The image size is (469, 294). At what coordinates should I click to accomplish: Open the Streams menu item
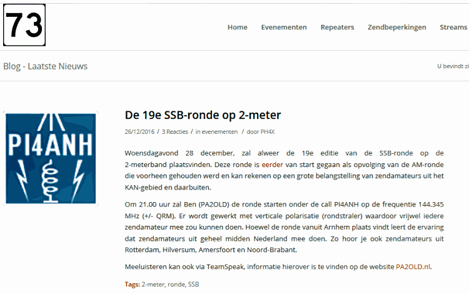pyautogui.click(x=453, y=28)
